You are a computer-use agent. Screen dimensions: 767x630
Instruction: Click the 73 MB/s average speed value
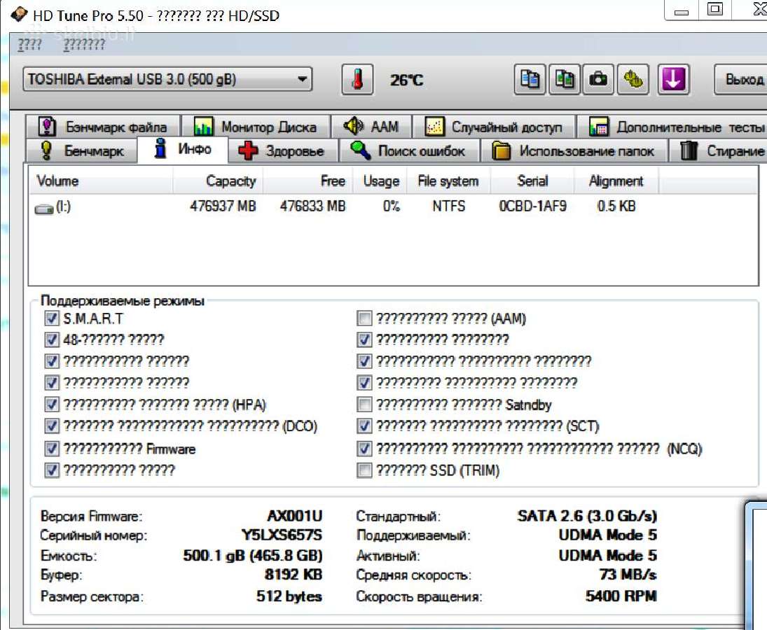[x=628, y=575]
